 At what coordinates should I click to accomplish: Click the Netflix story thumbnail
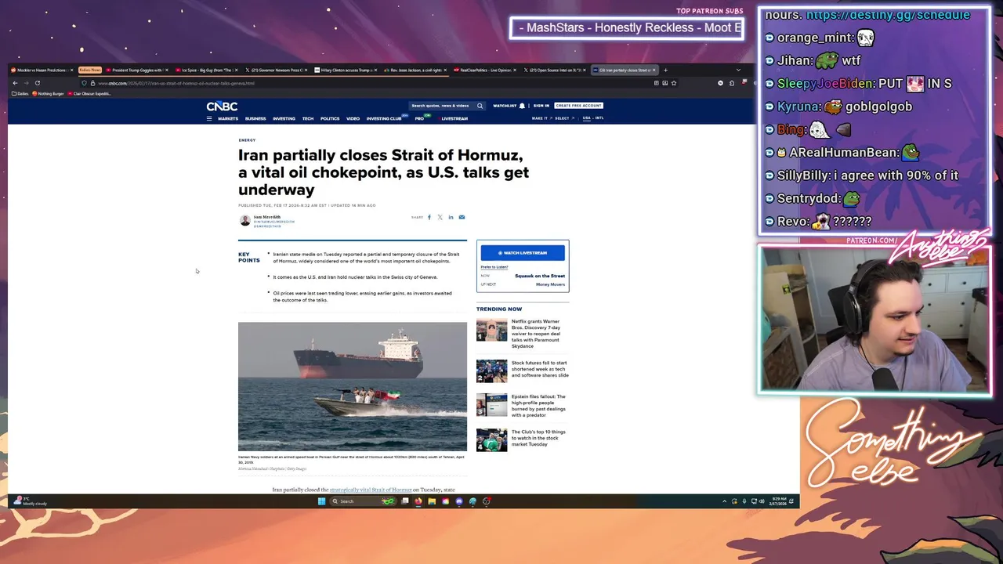pyautogui.click(x=491, y=330)
